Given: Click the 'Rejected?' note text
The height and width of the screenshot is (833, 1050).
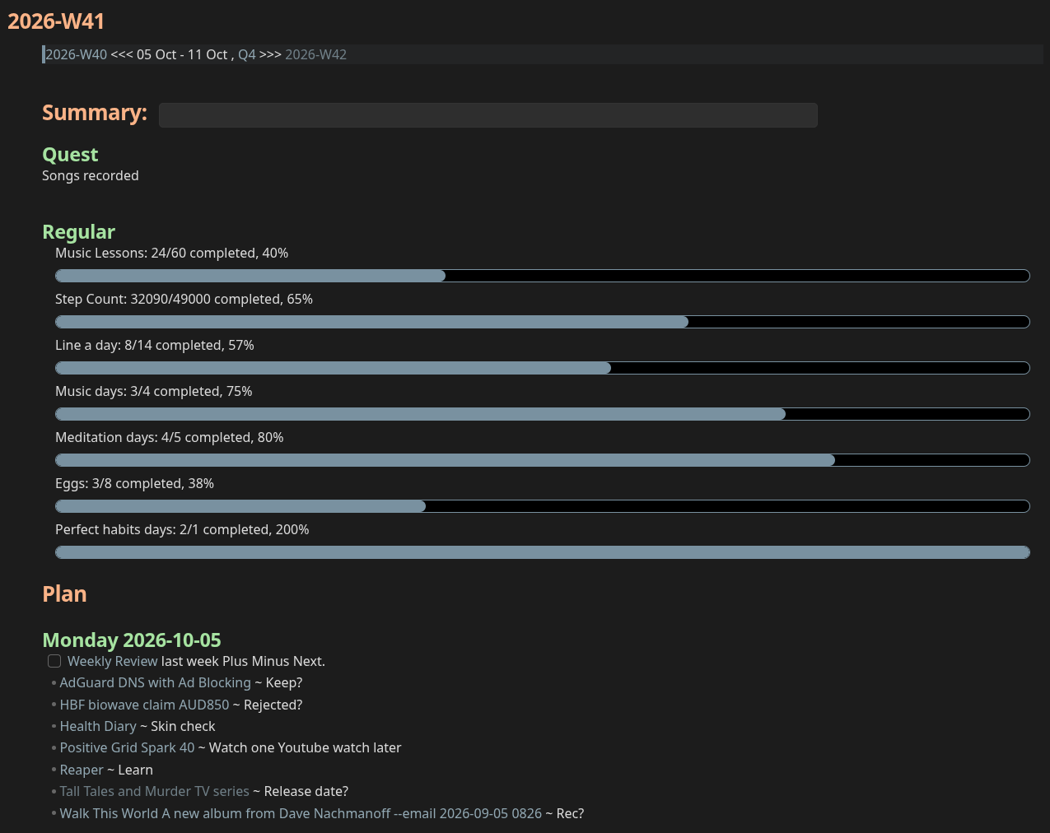Looking at the screenshot, I should 273,705.
